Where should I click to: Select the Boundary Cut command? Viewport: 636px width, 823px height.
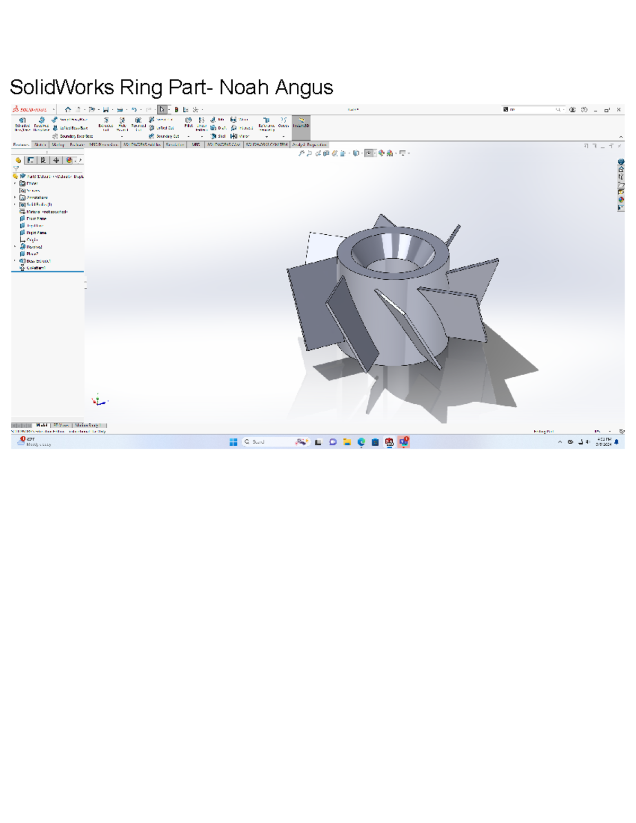pyautogui.click(x=164, y=136)
